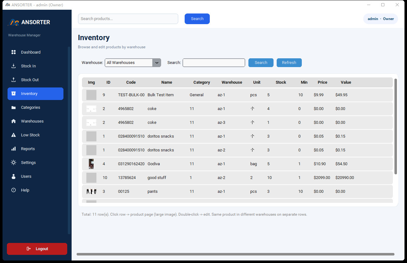Click the Unit column header
407x263 pixels.
257,82
